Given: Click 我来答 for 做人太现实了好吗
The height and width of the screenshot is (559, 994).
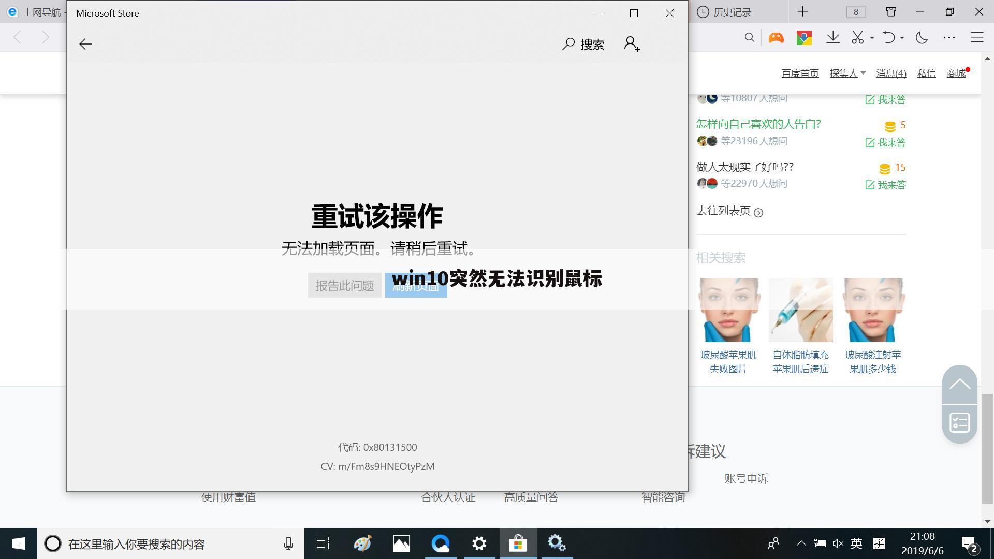Looking at the screenshot, I should point(885,185).
